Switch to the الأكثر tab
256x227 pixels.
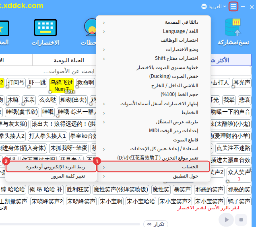(x=231, y=60)
